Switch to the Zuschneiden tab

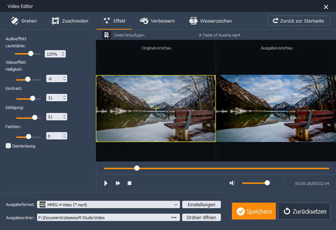coord(70,21)
